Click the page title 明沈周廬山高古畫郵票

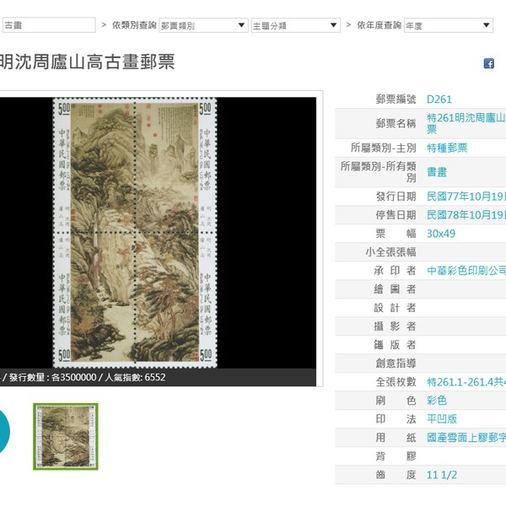[x=87, y=62]
